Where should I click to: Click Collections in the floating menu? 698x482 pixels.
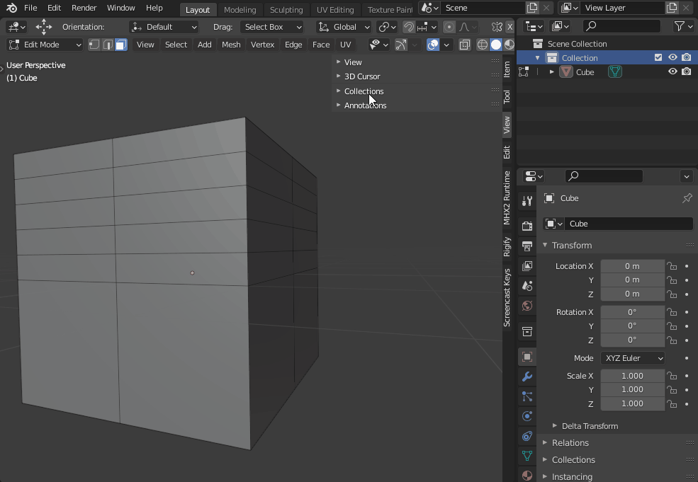[364, 91]
